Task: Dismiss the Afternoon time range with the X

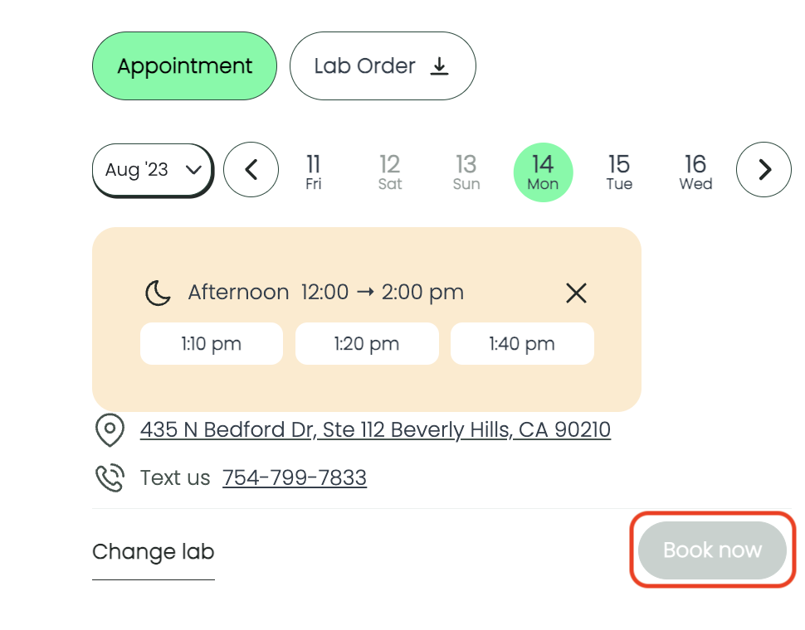Action: (x=576, y=293)
